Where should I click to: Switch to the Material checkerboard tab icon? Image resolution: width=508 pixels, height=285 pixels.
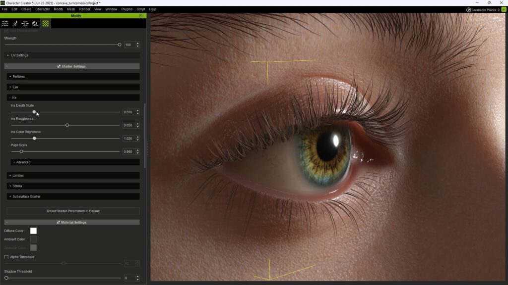tap(45, 23)
